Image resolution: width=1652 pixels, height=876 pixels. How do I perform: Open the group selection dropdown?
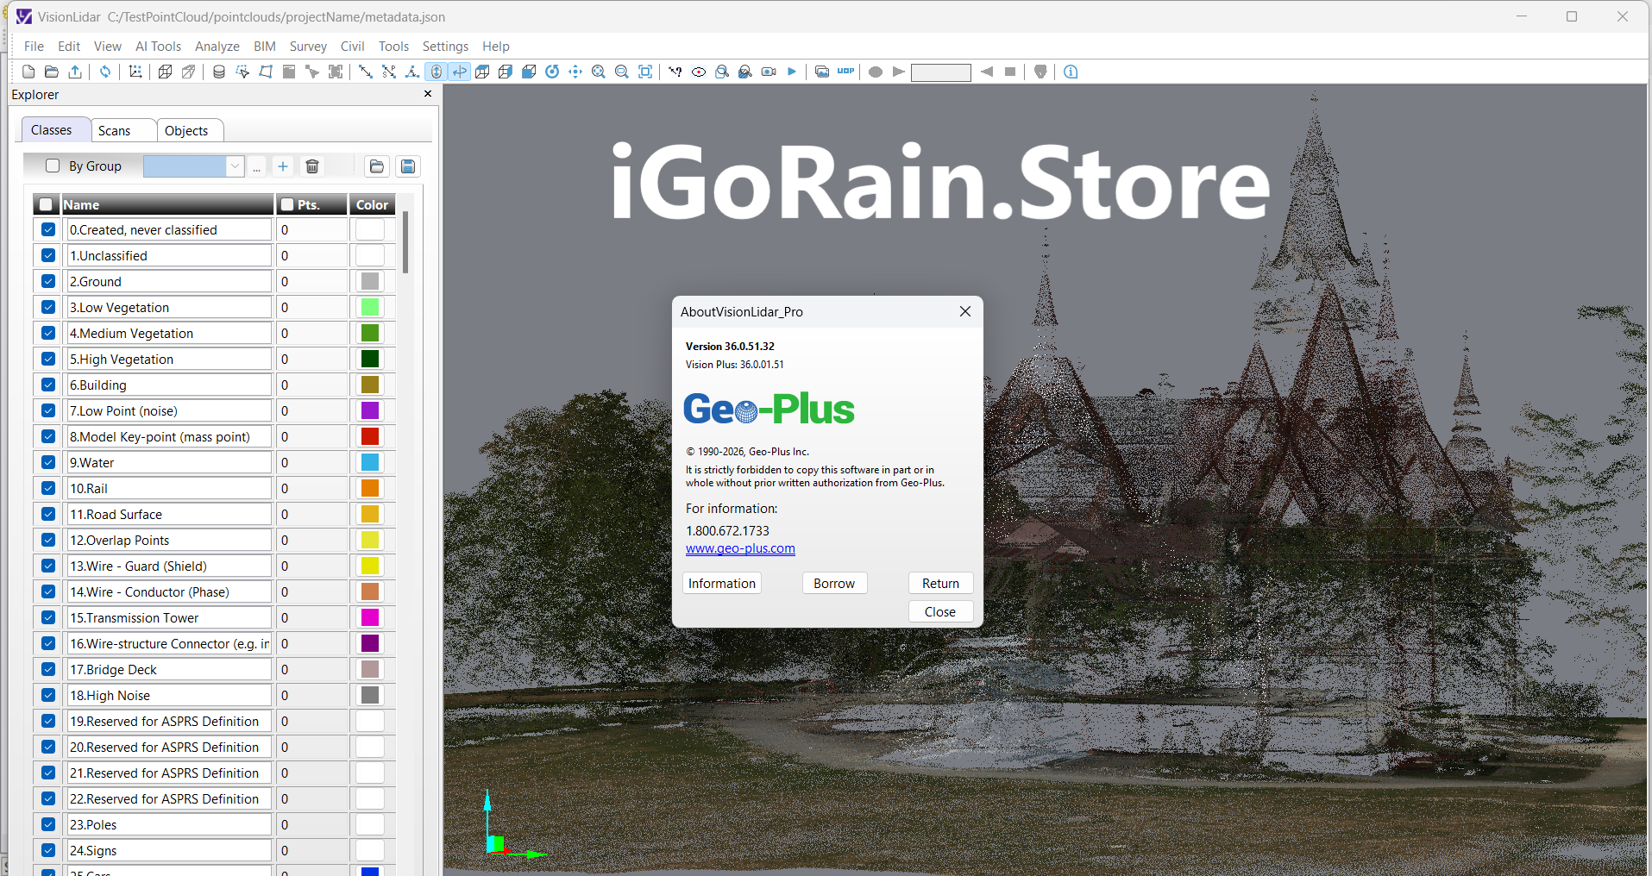click(234, 166)
